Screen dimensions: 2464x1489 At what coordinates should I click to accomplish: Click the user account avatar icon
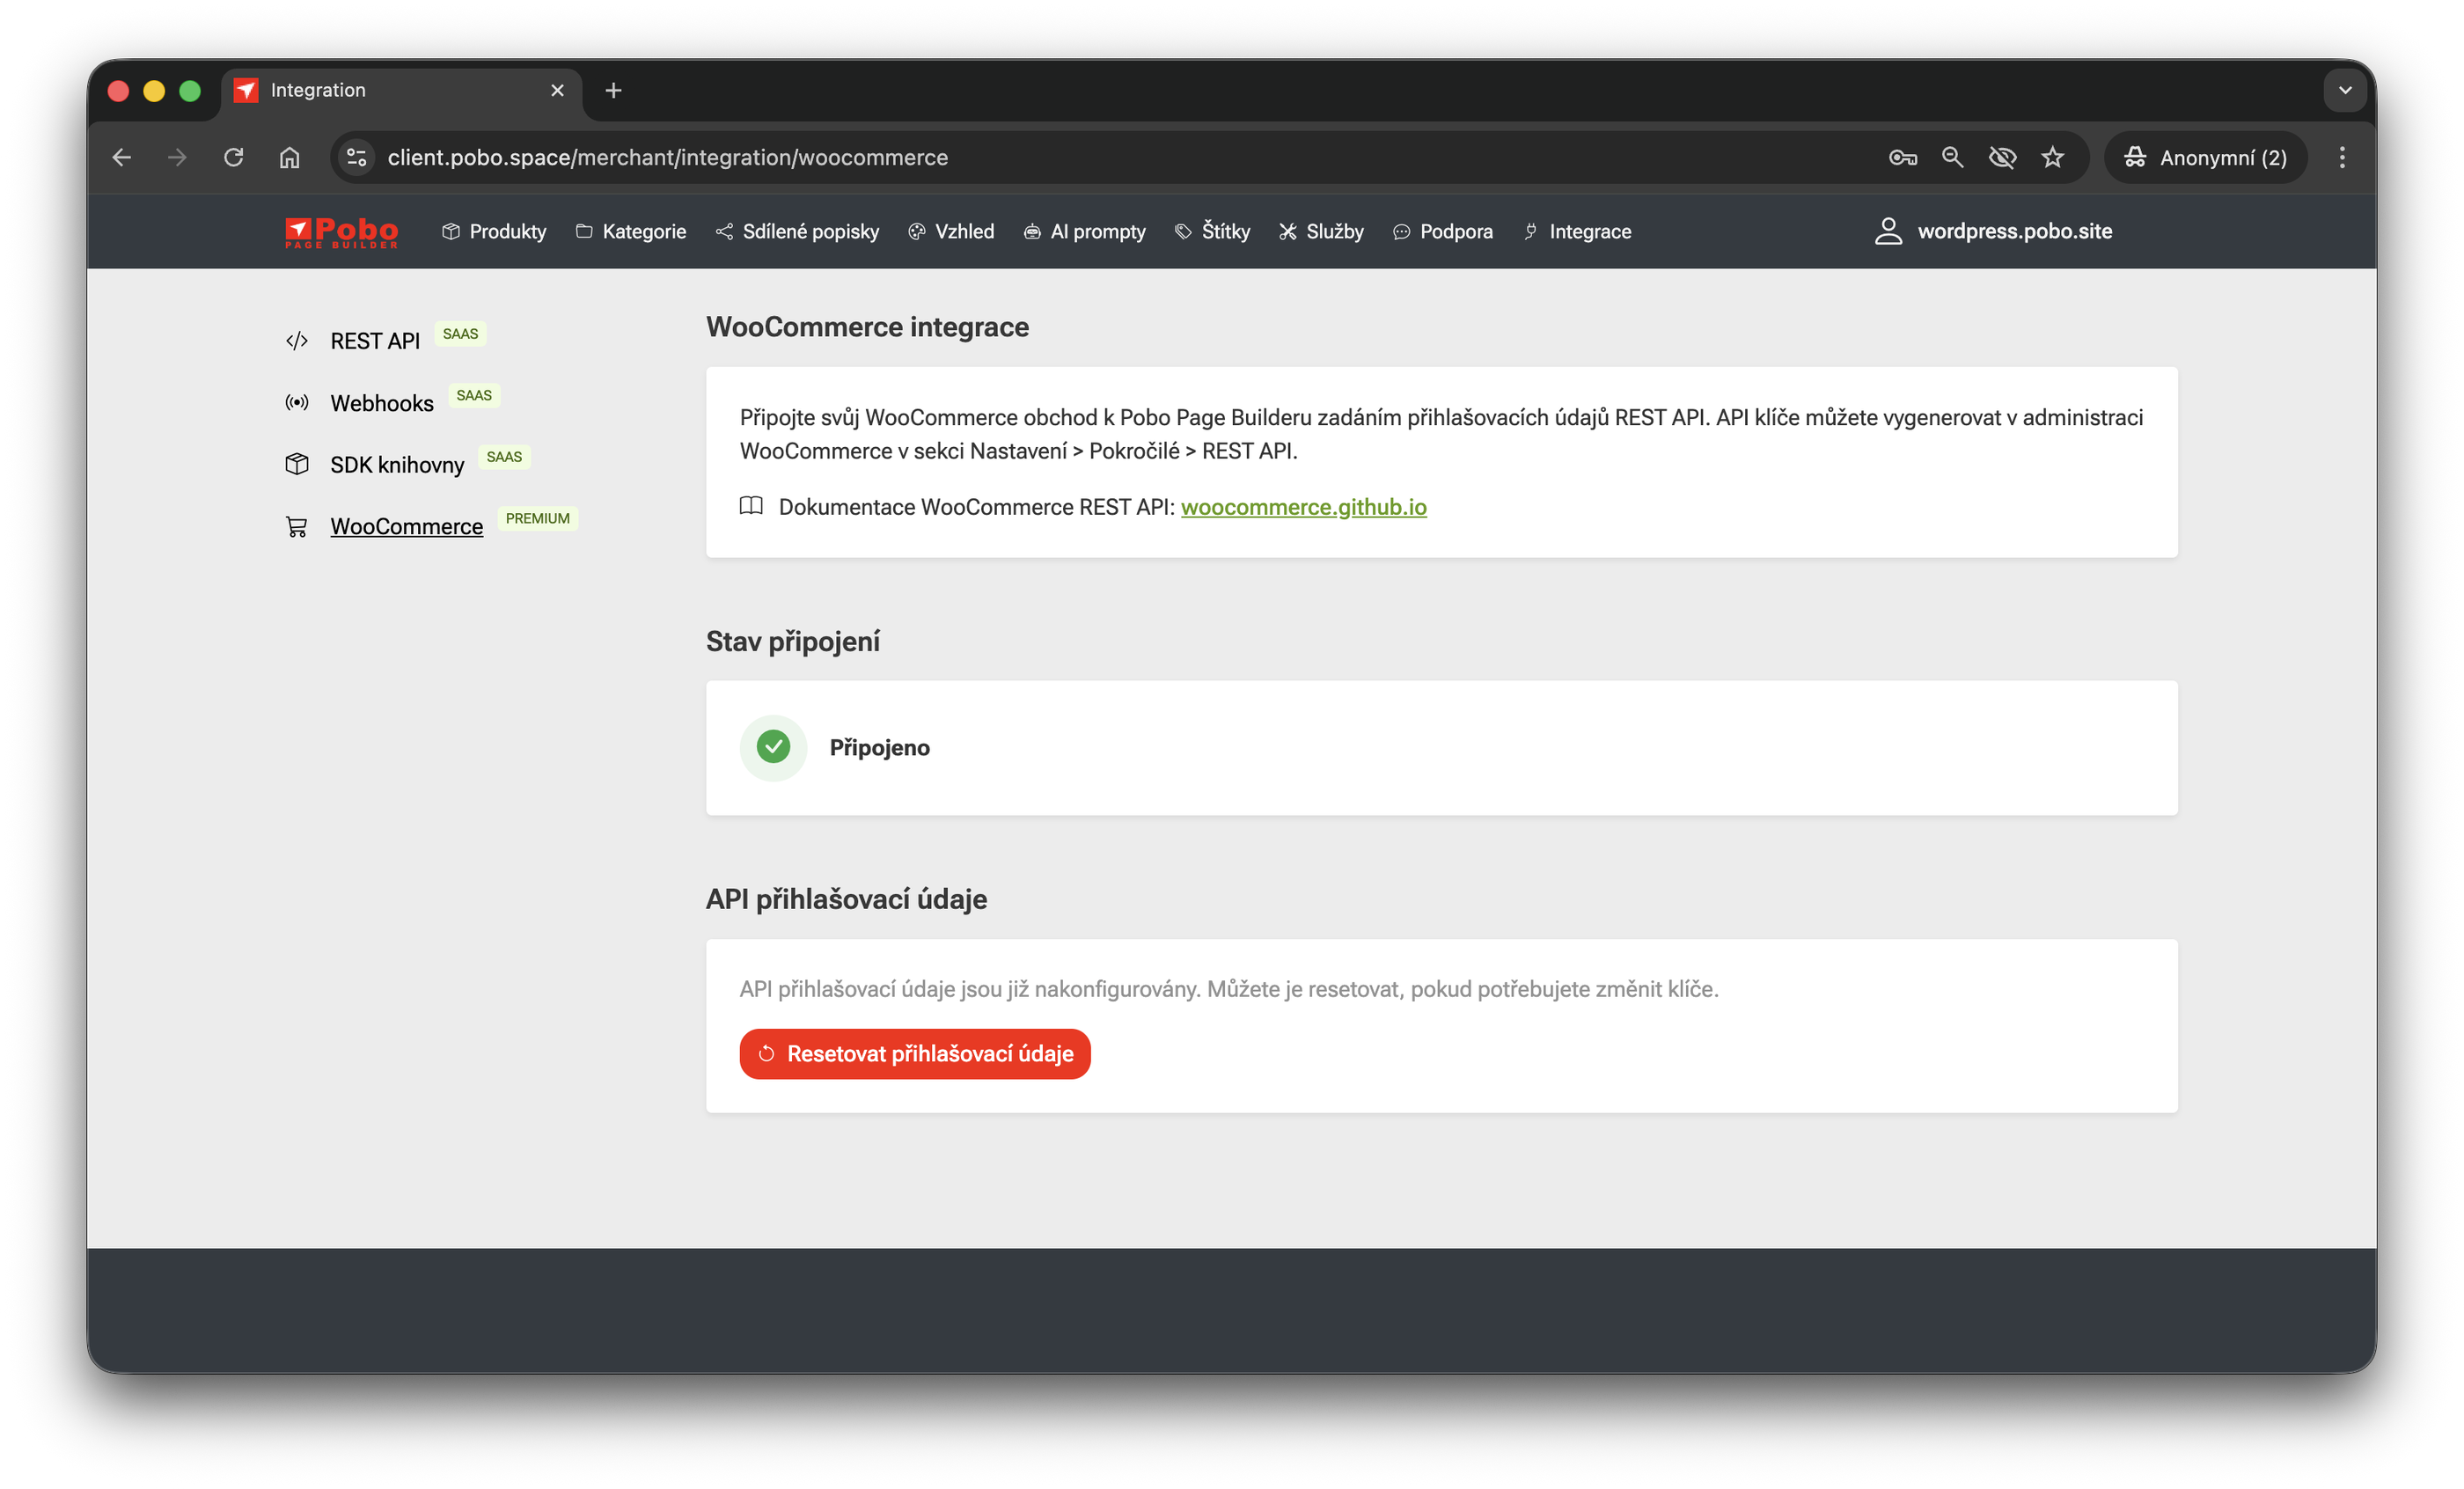1887,231
